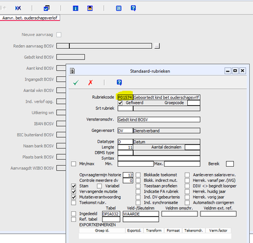The width and height of the screenshot is (253, 243).
Task: Tick Ind. DV-gebeurtenis checkbox
Action: pyautogui.click(x=138, y=197)
